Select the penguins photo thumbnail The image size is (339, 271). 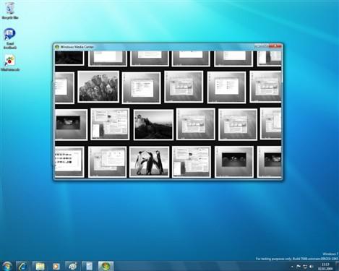click(x=149, y=162)
